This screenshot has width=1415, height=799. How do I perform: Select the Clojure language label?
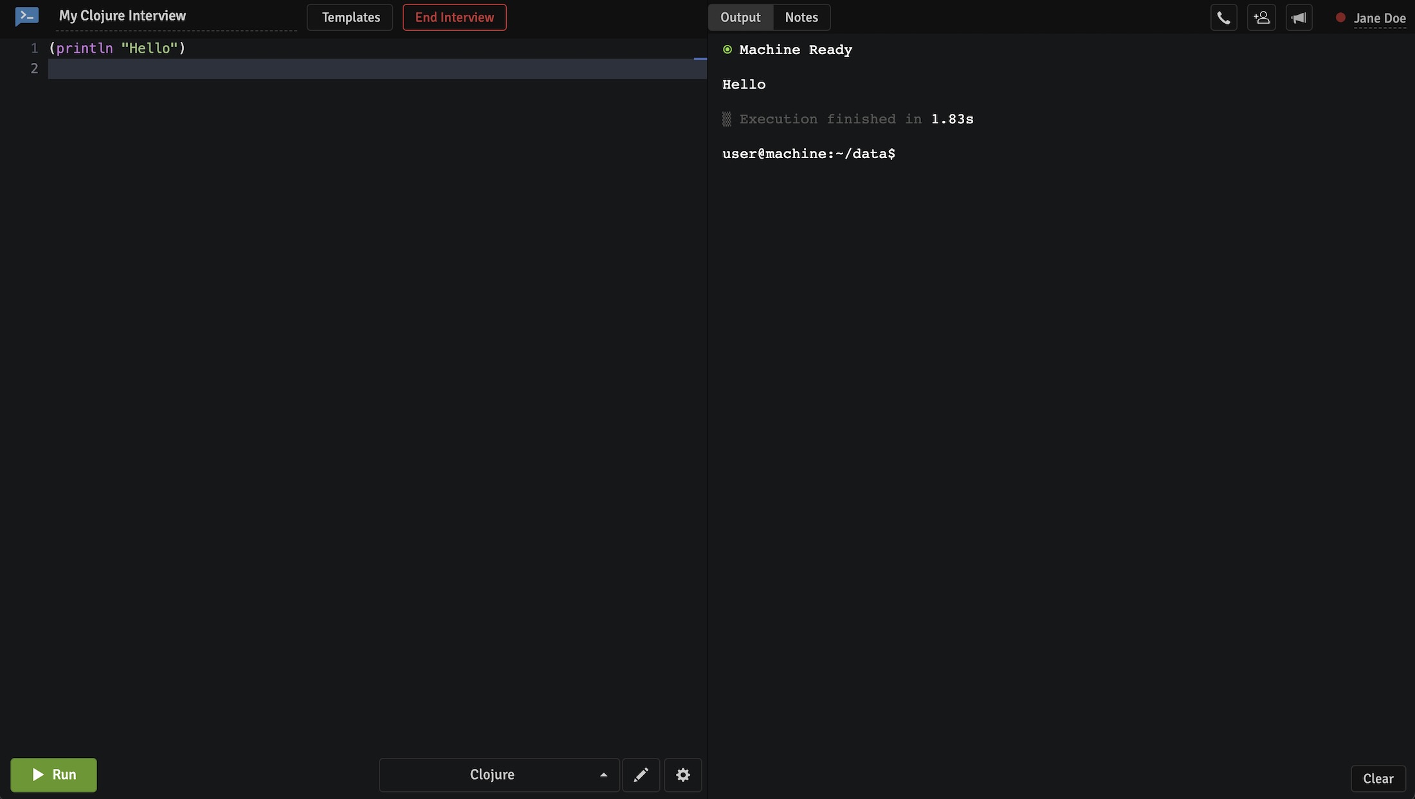(491, 775)
